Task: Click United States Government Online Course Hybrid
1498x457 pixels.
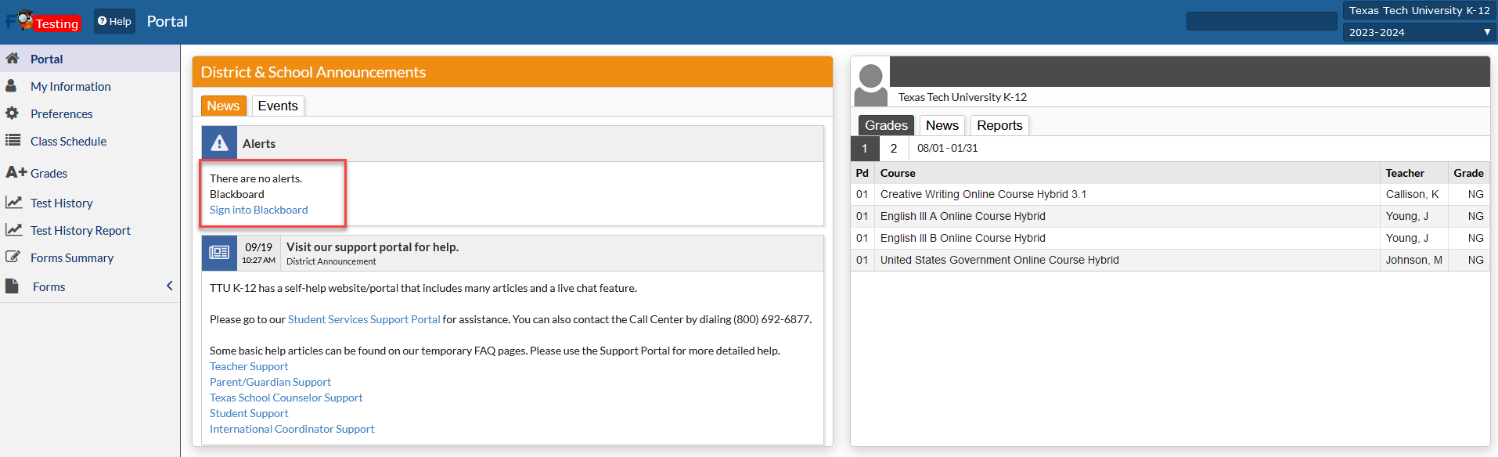Action: coord(999,260)
